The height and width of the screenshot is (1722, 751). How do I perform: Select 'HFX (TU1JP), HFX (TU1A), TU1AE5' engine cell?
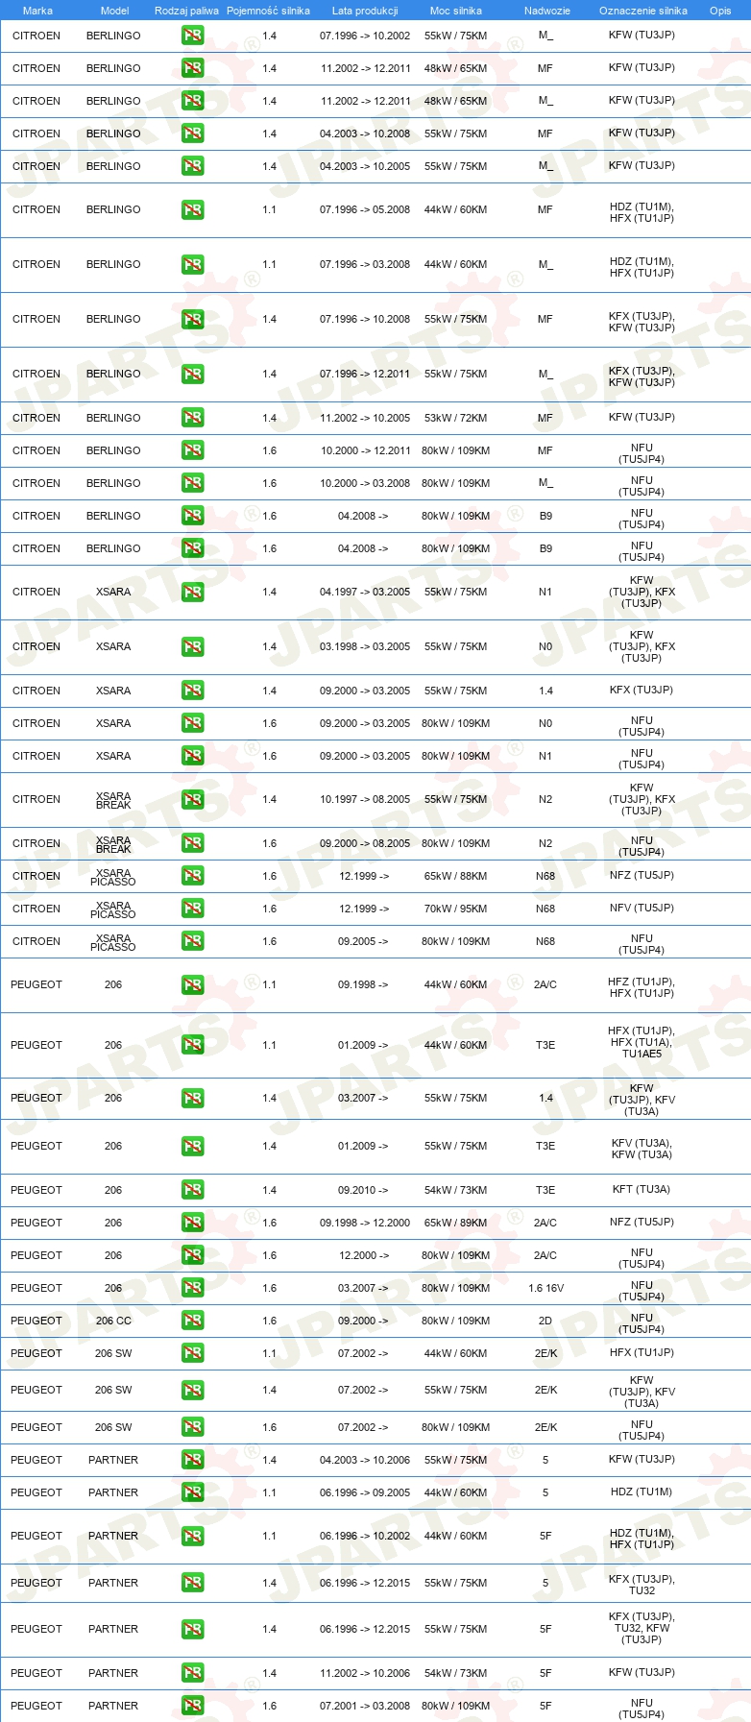coord(642,1042)
